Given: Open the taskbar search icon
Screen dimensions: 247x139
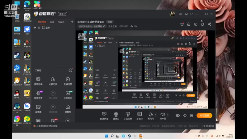Looking at the screenshot, I should (112, 136).
